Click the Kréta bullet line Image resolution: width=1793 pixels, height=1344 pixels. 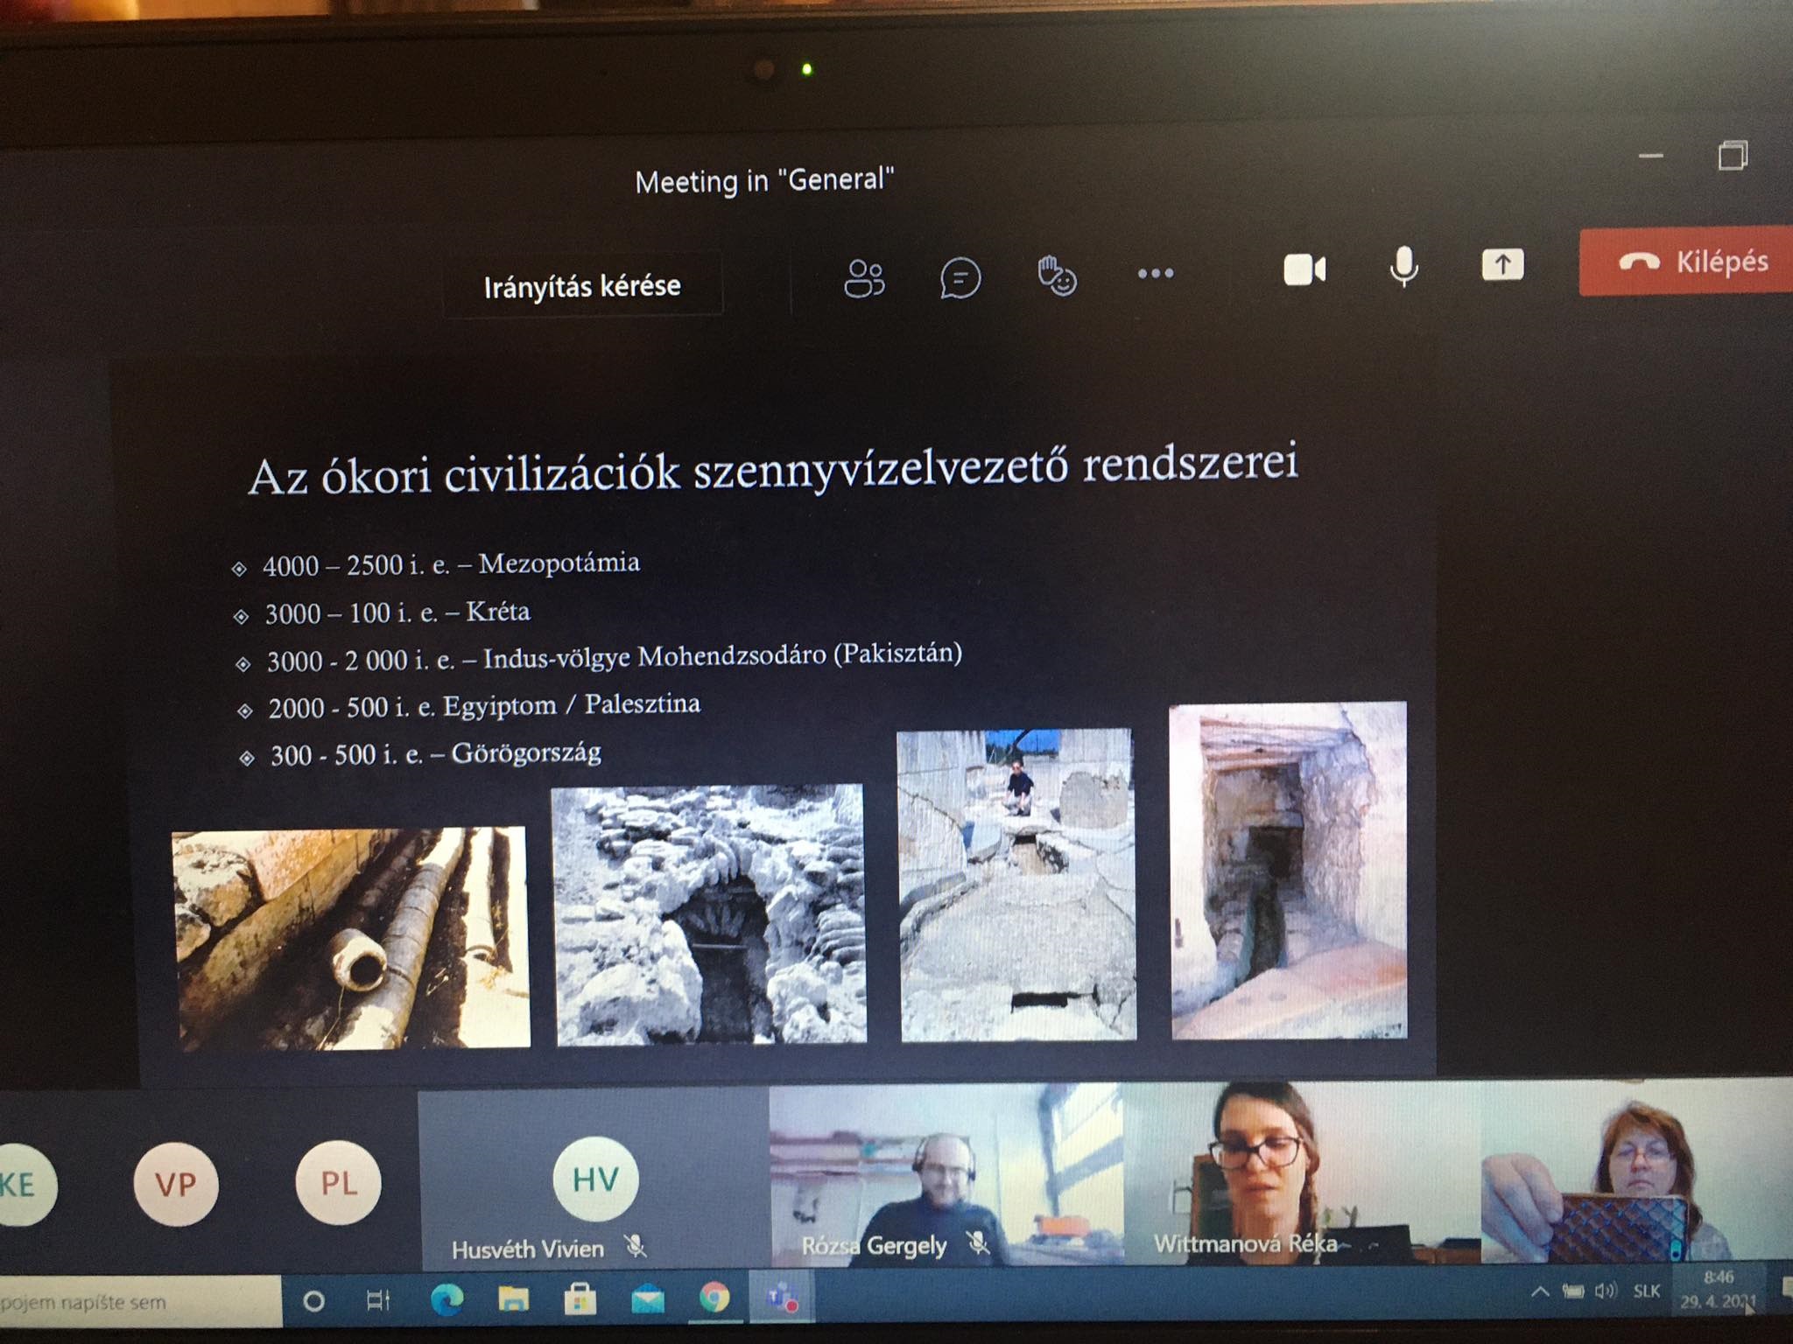tap(383, 612)
